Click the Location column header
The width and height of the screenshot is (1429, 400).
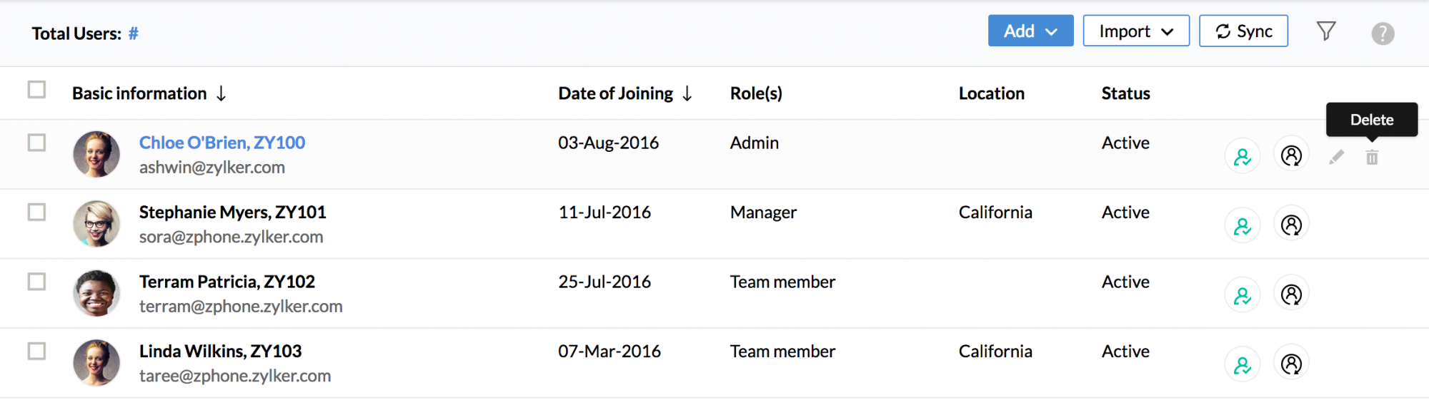pyautogui.click(x=991, y=93)
